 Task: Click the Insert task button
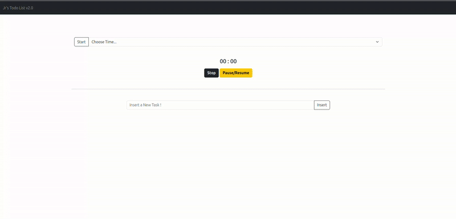click(322, 105)
